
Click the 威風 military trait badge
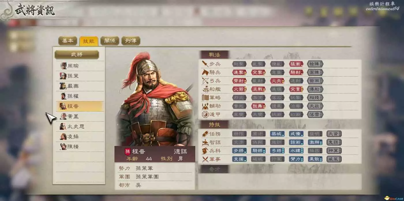click(334, 159)
